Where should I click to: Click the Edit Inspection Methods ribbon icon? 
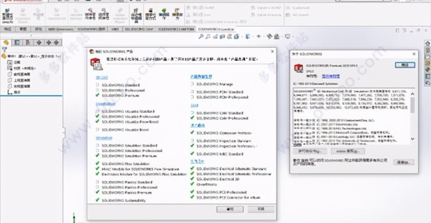coord(151,14)
